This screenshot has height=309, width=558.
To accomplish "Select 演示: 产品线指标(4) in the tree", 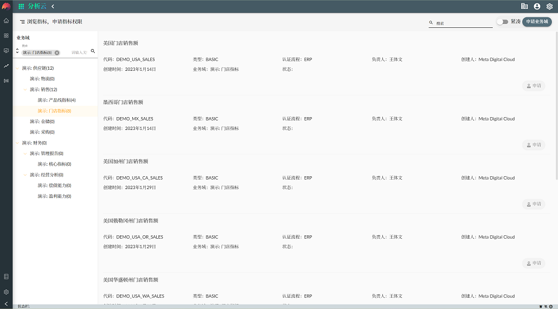I will 56,100.
